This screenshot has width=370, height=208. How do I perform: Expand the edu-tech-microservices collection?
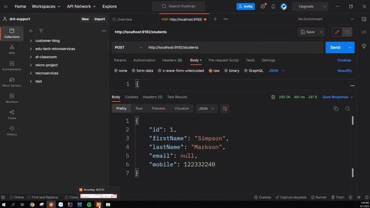click(x=31, y=49)
